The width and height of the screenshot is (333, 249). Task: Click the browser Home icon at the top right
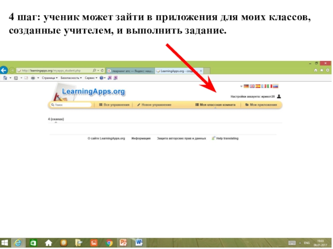(x=316, y=70)
